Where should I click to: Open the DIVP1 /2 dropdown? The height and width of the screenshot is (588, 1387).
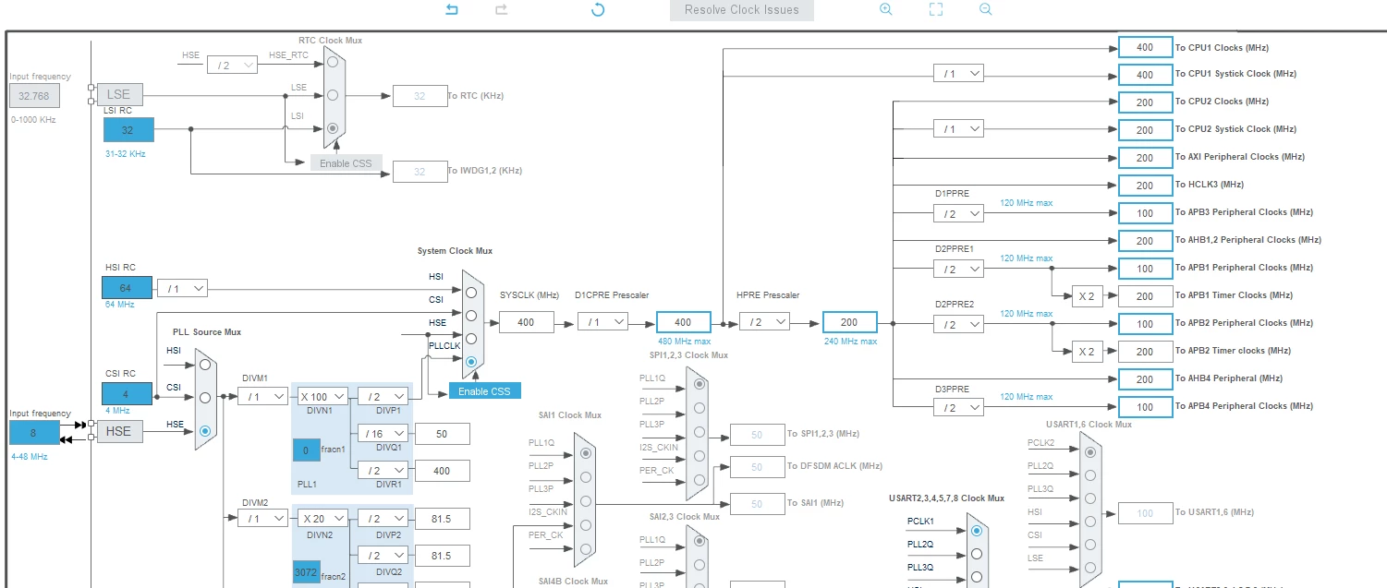pyautogui.click(x=383, y=396)
